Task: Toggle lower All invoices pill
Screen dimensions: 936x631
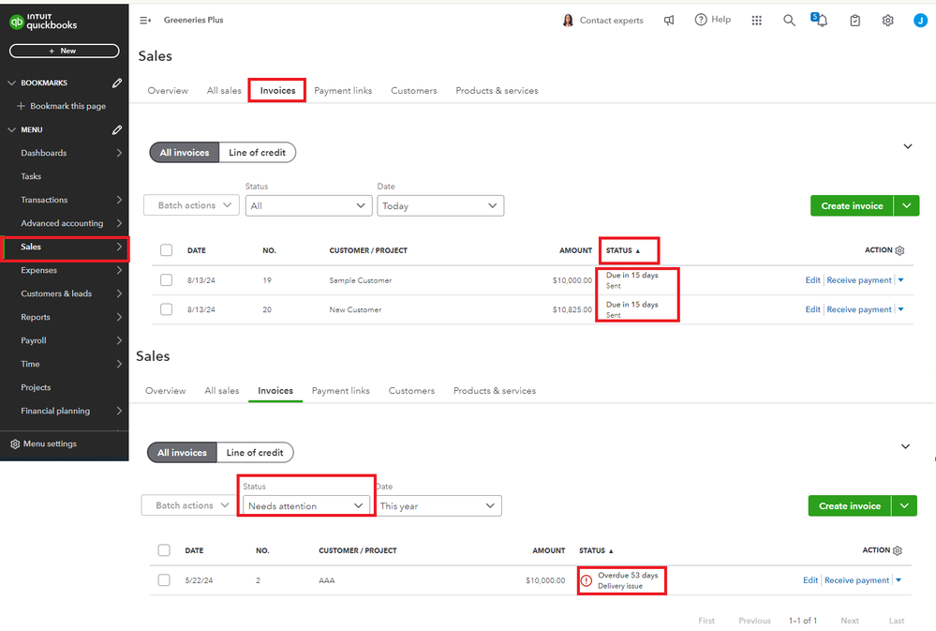Action: tap(182, 452)
